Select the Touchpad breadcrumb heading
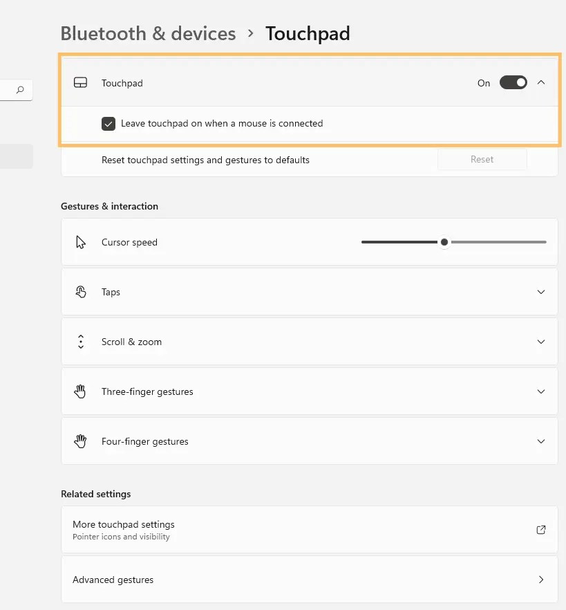 [308, 33]
